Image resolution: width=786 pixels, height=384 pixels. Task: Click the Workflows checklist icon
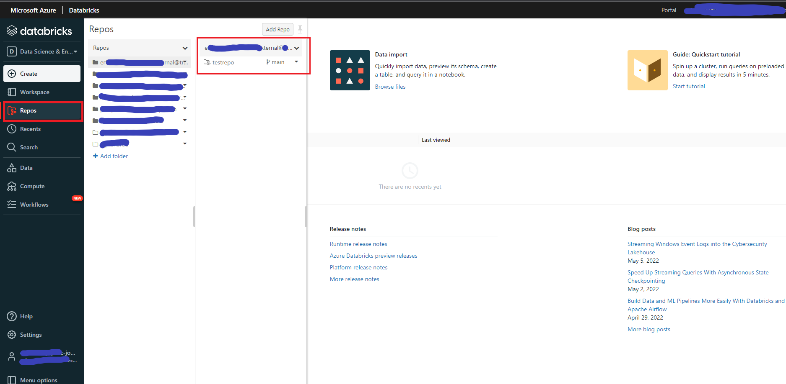click(x=12, y=205)
